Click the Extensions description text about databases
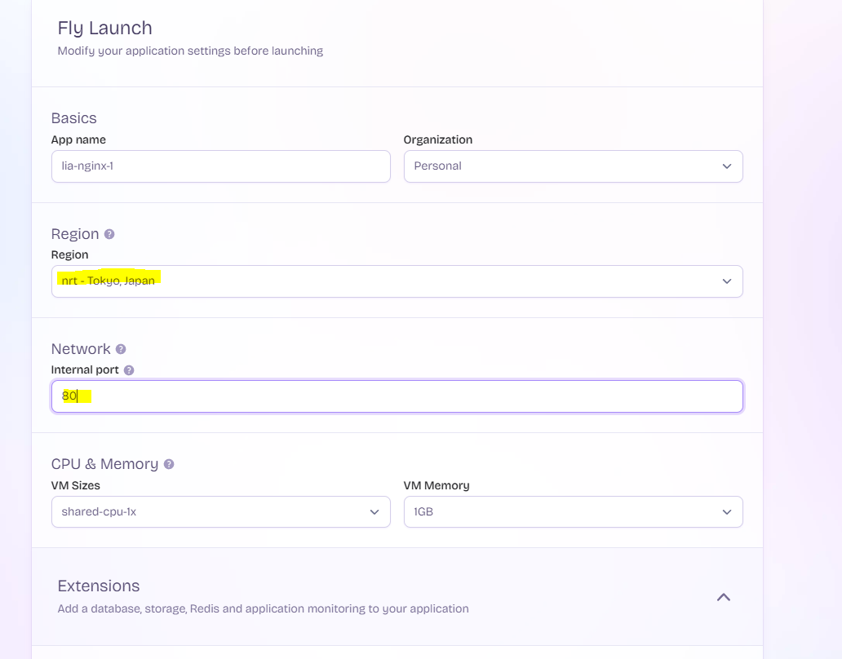842x659 pixels. point(263,608)
